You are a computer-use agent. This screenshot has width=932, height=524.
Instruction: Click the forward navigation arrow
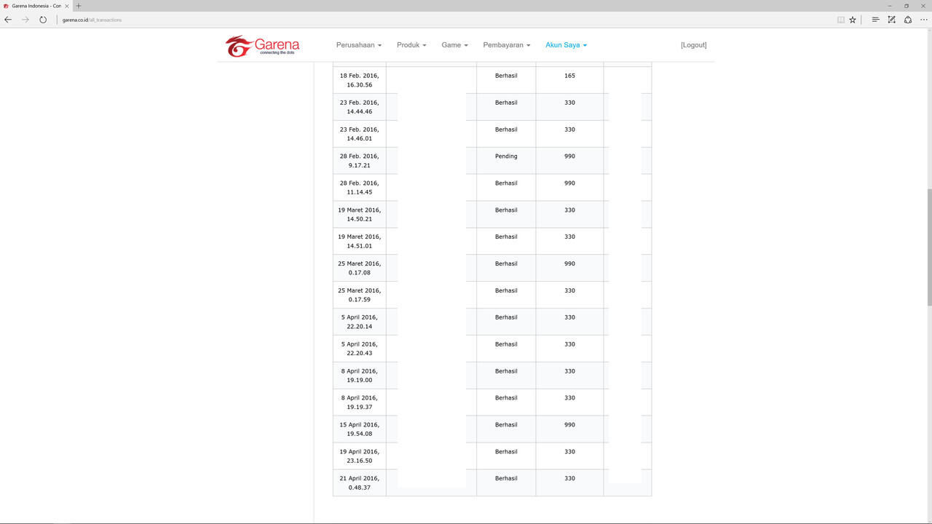(x=25, y=20)
